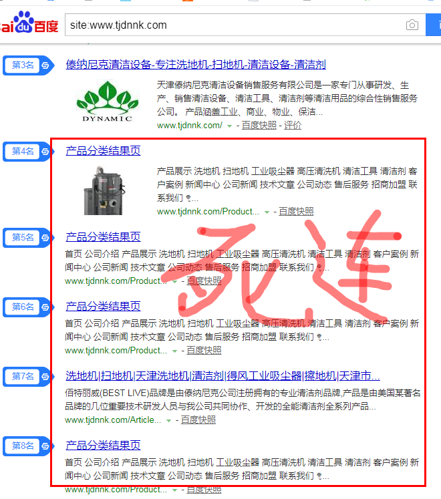Click the rank 6 www.tjdnnk.com/Product... URL
This screenshot has width=441, height=499.
point(116,351)
